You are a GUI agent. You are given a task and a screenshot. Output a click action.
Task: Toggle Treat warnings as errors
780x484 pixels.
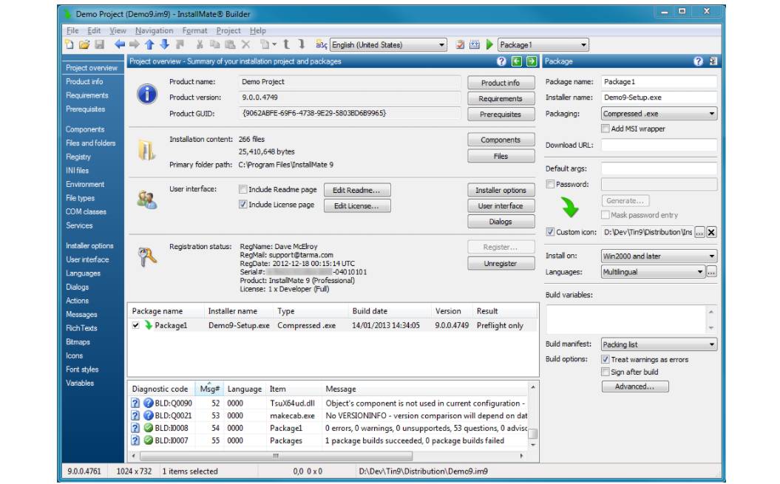[606, 359]
